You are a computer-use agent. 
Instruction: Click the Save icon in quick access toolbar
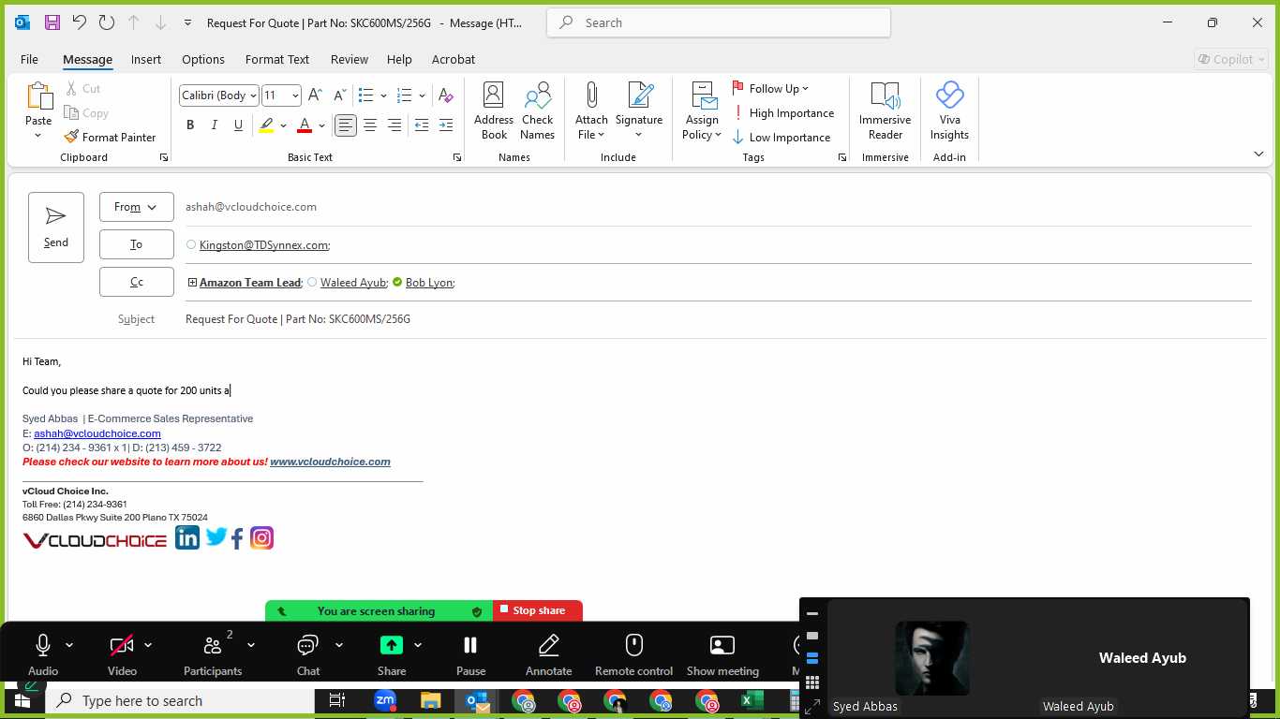click(x=52, y=22)
